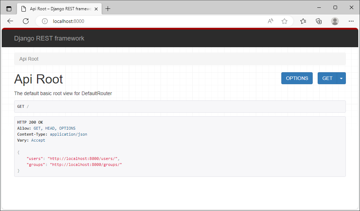Click the browser back arrow
The image size is (360, 211).
(x=10, y=21)
